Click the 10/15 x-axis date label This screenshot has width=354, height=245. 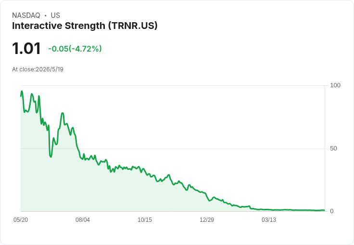tap(145, 219)
